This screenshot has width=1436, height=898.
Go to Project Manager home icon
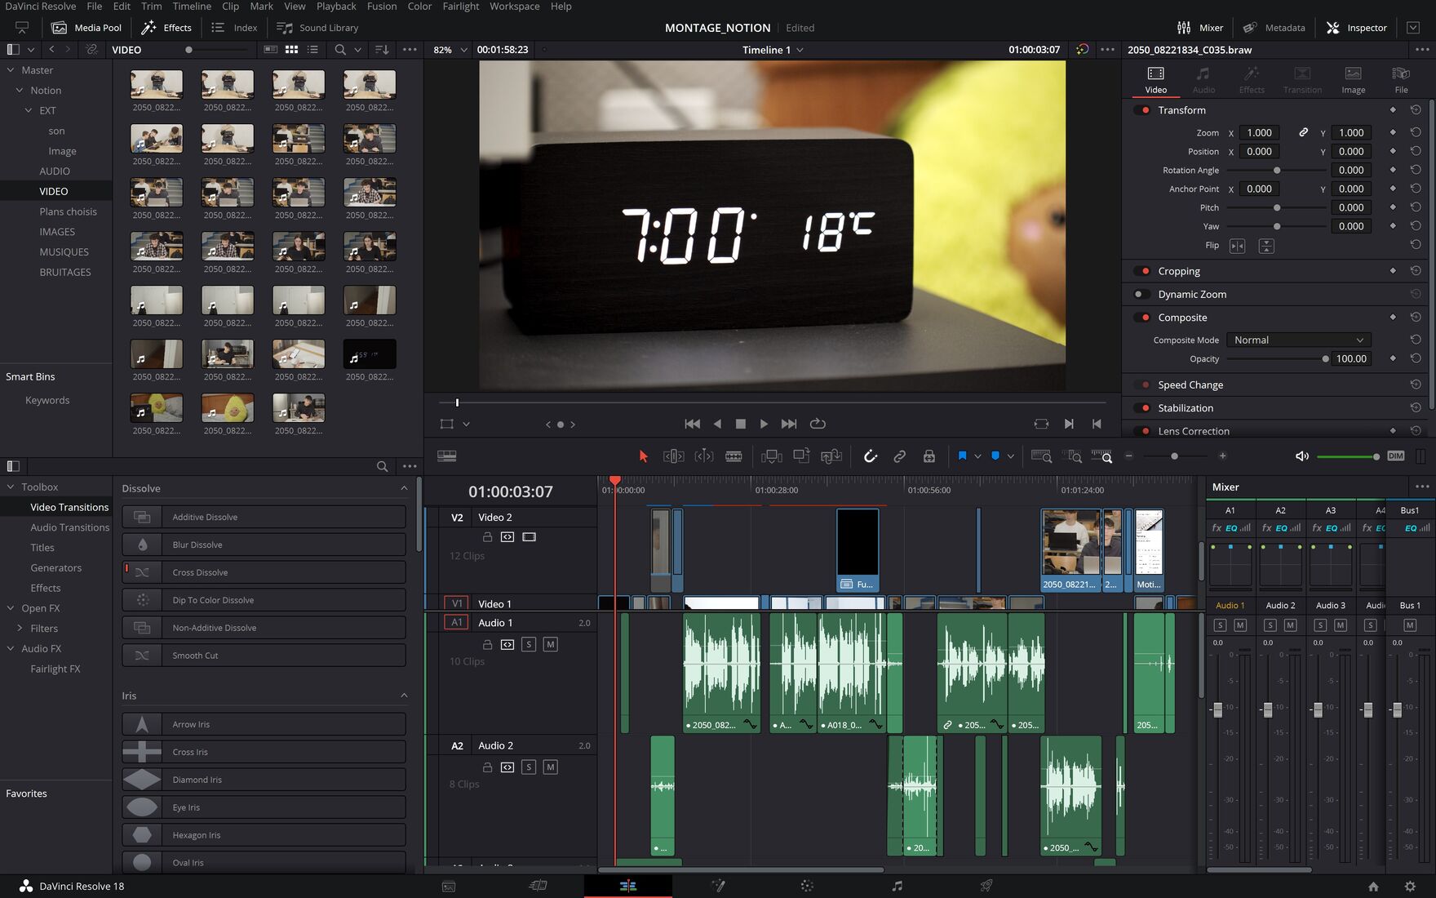[x=1373, y=887]
